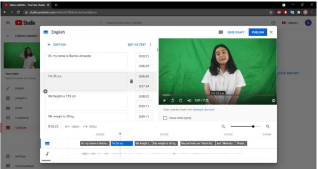Open the account avatar menu
Screen dimensions: 318x169
pos(308,23)
